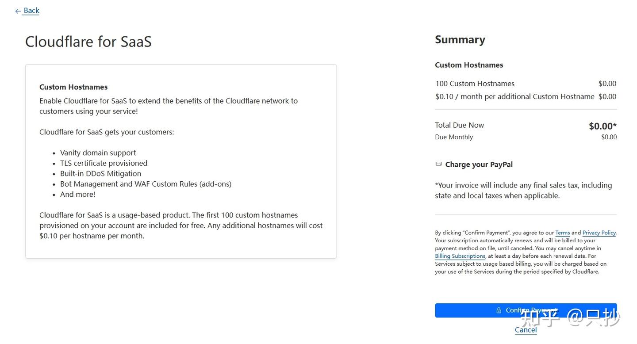
Task: Click the Cancel link below Confirm Payment
Action: (526, 330)
